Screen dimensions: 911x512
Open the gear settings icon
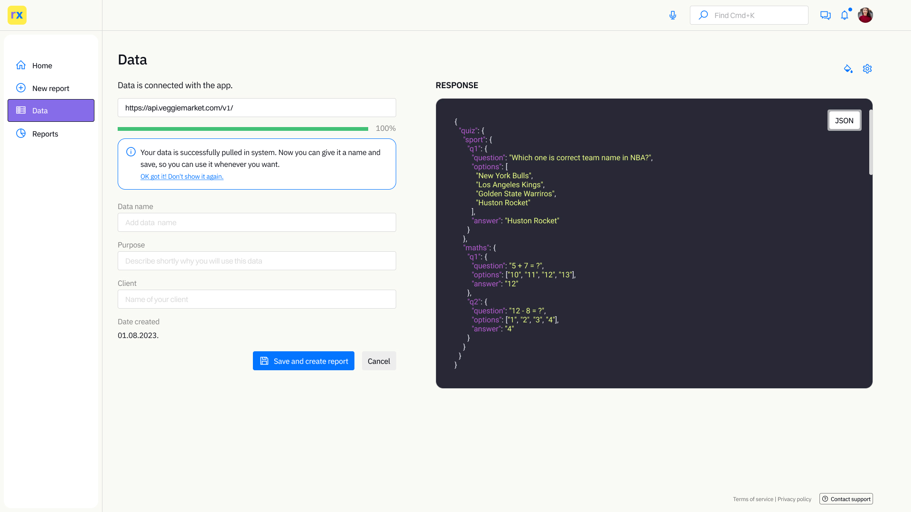point(867,69)
